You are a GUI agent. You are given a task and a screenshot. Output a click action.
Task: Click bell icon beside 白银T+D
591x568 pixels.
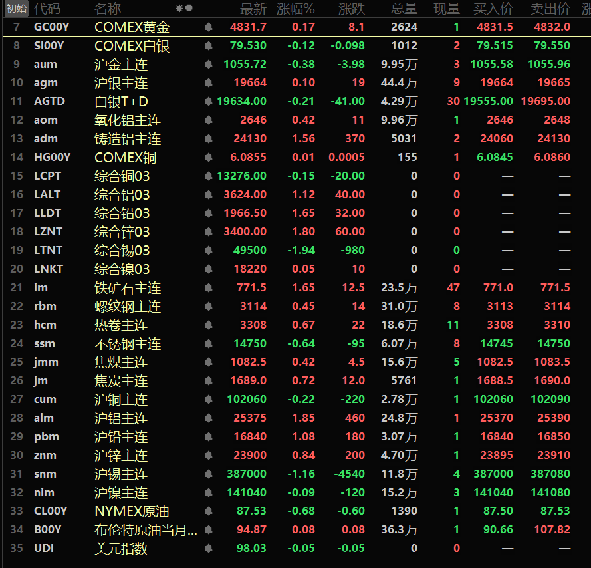click(x=209, y=102)
